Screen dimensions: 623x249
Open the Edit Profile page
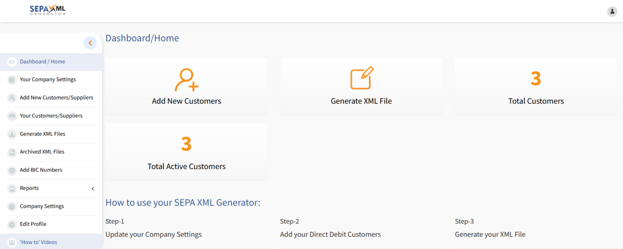click(x=33, y=224)
